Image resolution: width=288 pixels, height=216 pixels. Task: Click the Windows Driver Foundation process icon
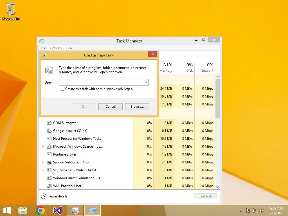click(49, 178)
